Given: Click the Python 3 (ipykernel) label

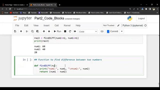Looking at the screenshot, I should pyautogui.click(x=133, y=25).
